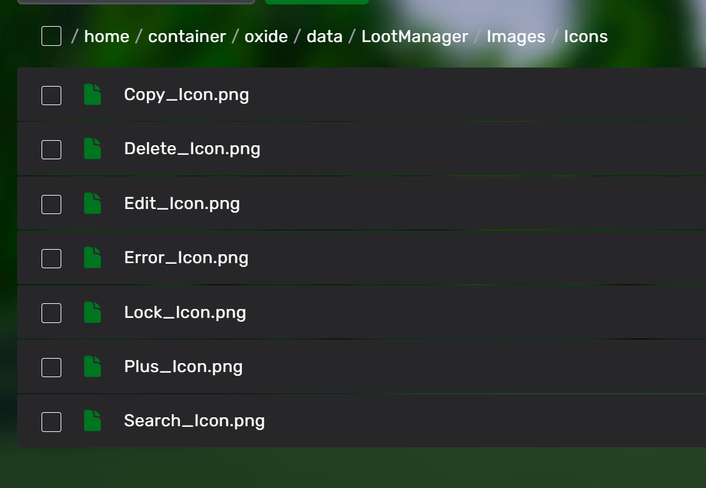Click the file icon next to Search_Icon.png
Screen dimensions: 706x488
[x=93, y=421]
